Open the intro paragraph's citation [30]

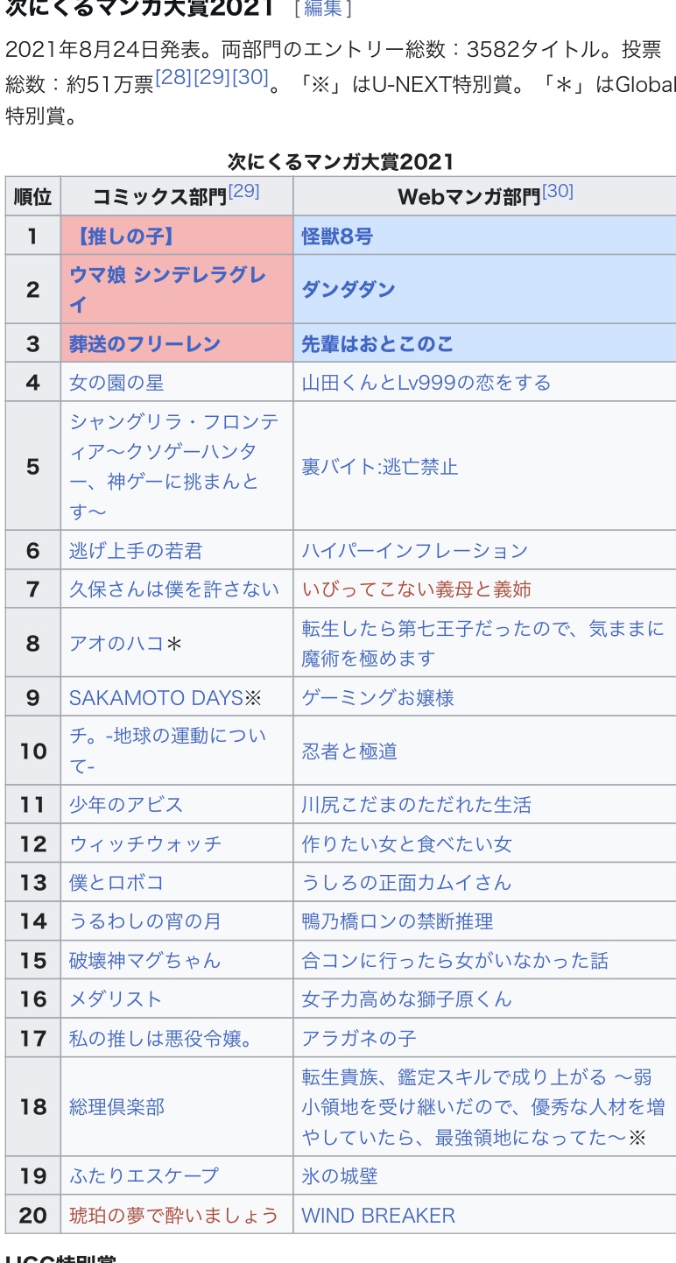pyautogui.click(x=250, y=77)
